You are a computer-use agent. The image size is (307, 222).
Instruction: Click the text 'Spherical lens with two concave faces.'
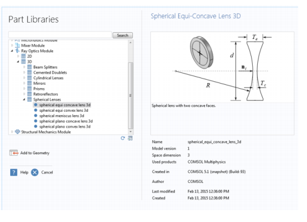pos(184,106)
